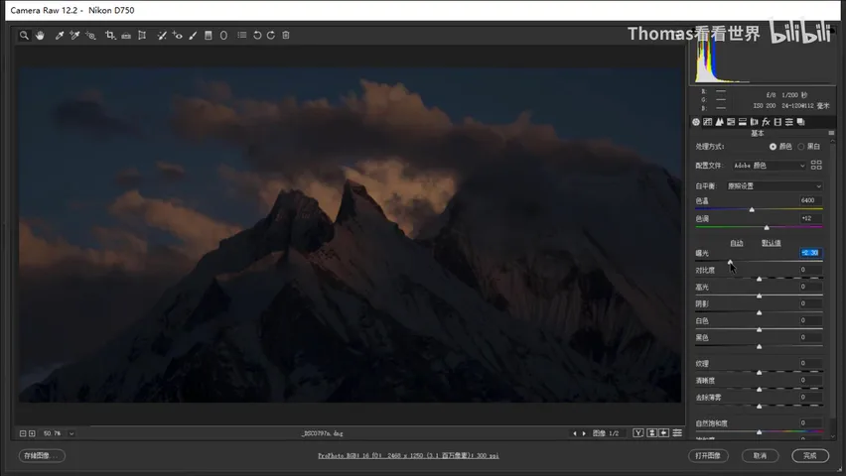Switch to the Tone Curve tab
846x476 pixels.
708,122
